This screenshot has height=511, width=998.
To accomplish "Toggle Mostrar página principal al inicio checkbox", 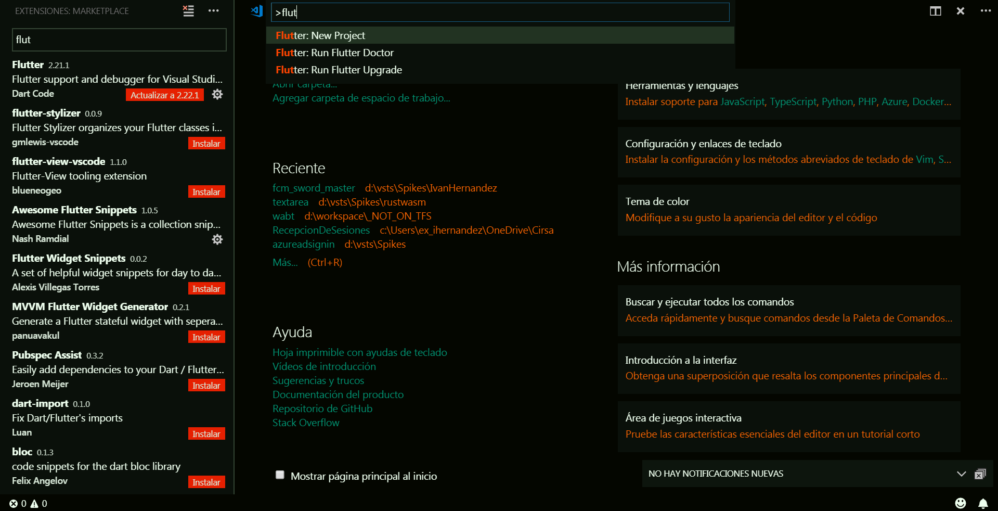I will [x=280, y=475].
